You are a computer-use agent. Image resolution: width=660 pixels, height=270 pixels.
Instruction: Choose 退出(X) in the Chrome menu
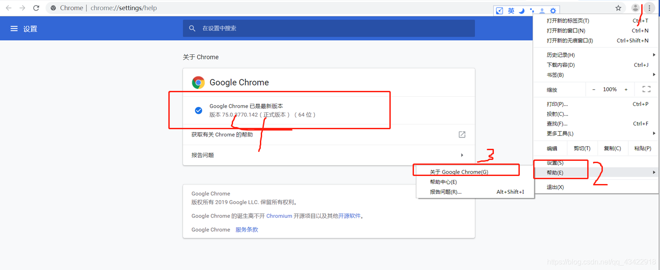click(x=596, y=187)
